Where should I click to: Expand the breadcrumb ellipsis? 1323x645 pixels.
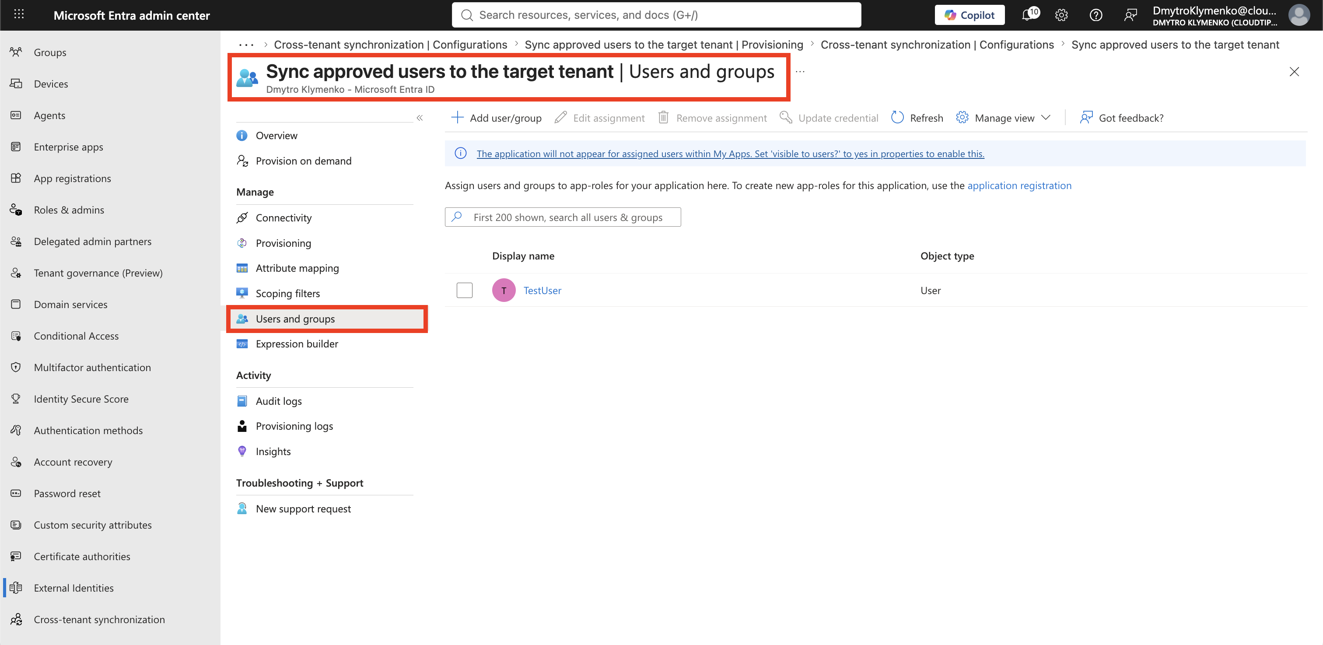pyautogui.click(x=246, y=45)
